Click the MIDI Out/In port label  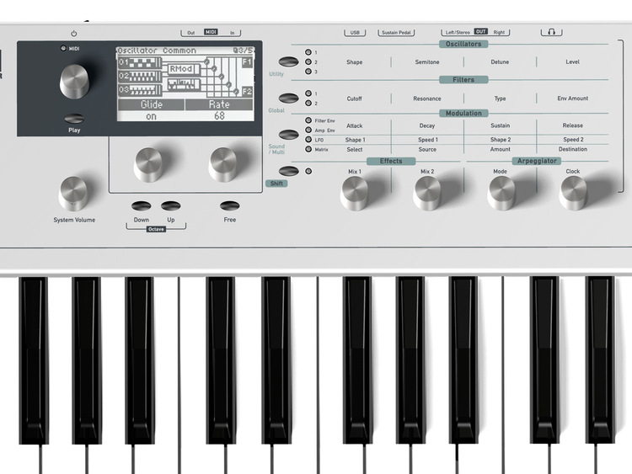(x=211, y=32)
